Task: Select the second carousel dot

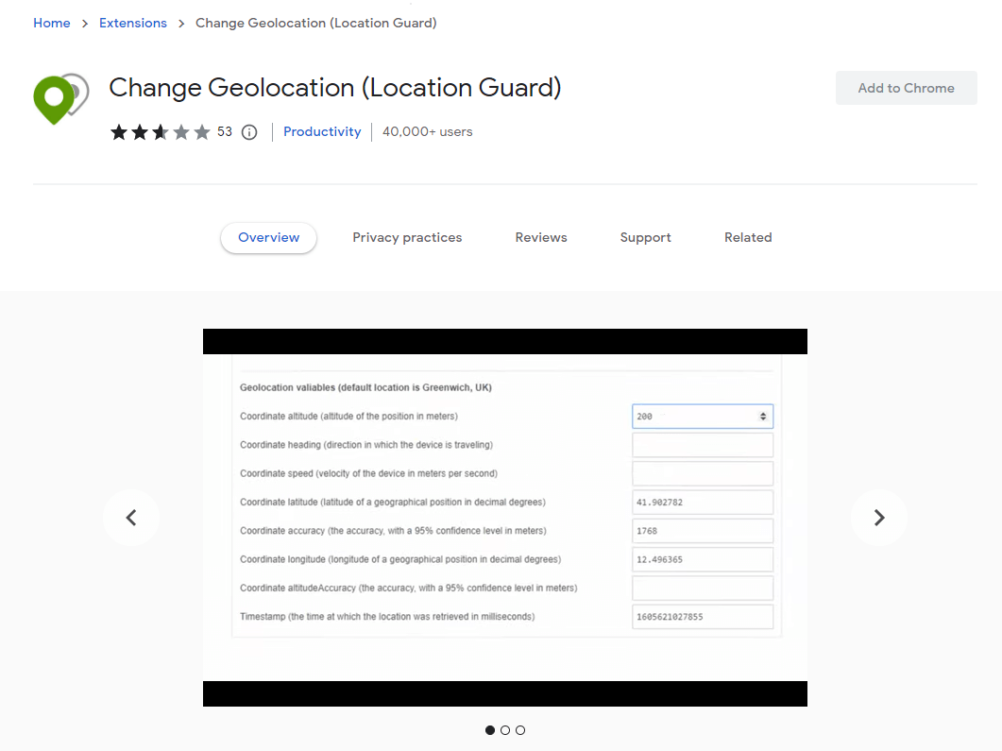Action: point(505,730)
